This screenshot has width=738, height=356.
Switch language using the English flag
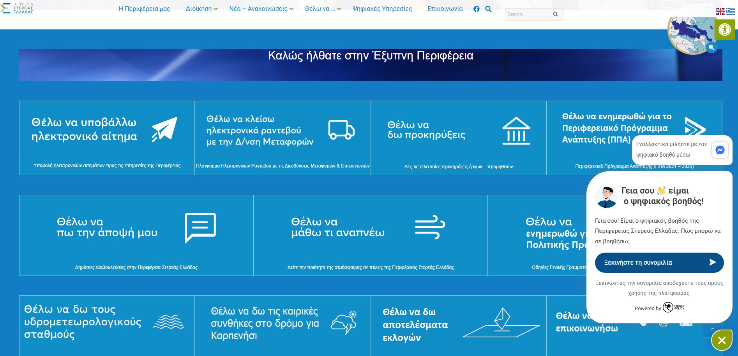[720, 11]
